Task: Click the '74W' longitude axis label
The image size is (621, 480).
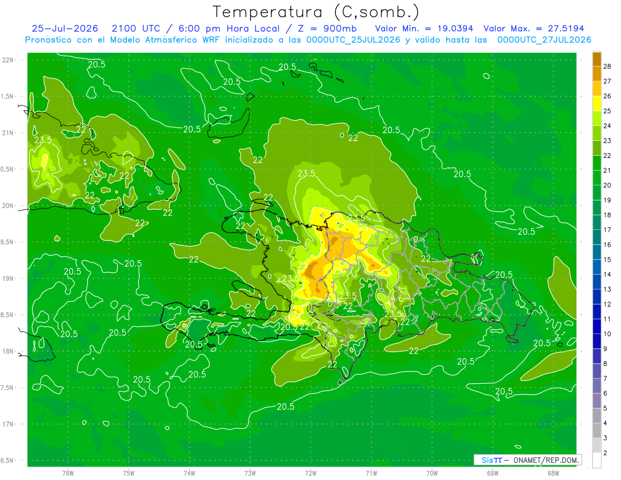Action: point(189,473)
